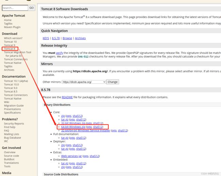Open Tomcat 9.0 documentation link
Viewport: 221px width, 176px height.
point(11,88)
